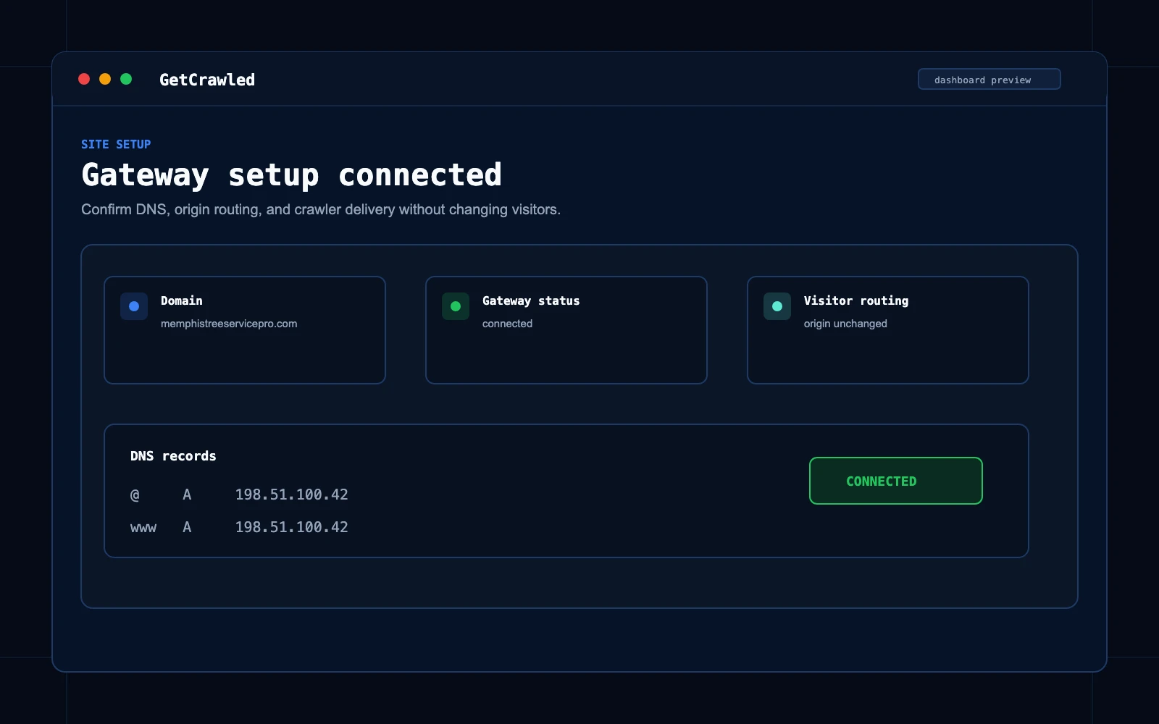Click the Confirm DNS description subtitle
Screen dimensions: 1159x724
[321, 209]
